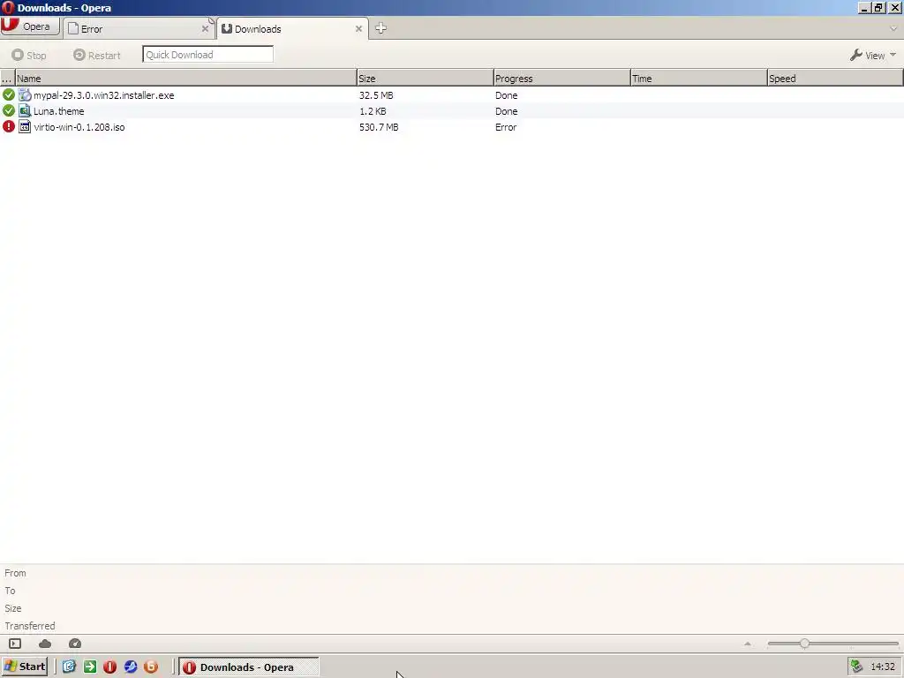
Task: Click the Restart download button
Action: point(97,56)
